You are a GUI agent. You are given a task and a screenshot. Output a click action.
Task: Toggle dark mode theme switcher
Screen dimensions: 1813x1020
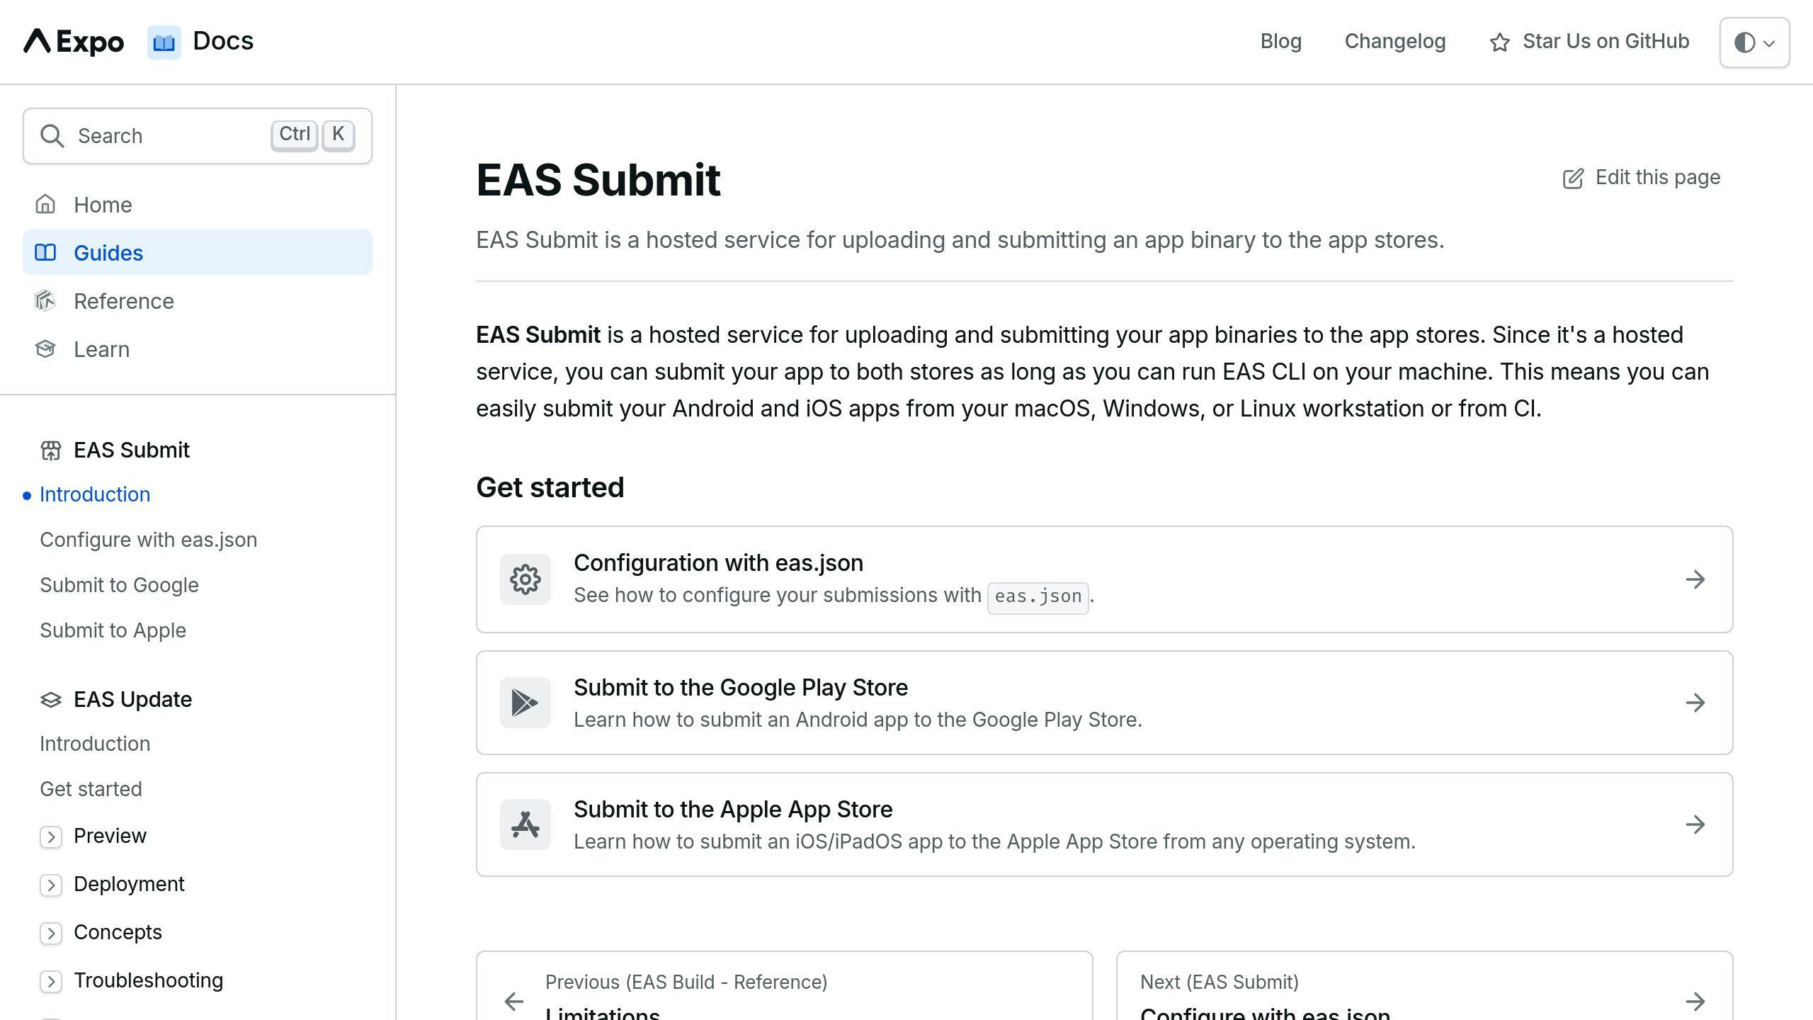(x=1754, y=41)
